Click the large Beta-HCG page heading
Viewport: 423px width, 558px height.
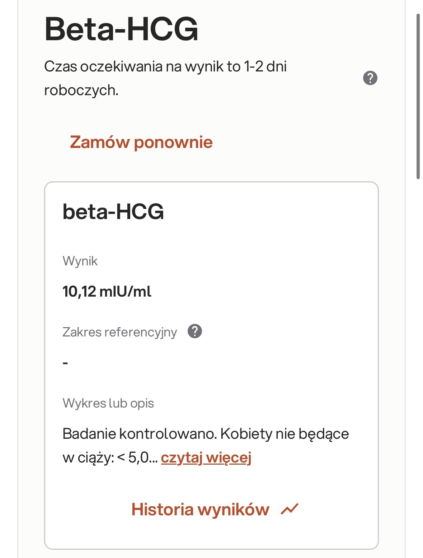[121, 29]
